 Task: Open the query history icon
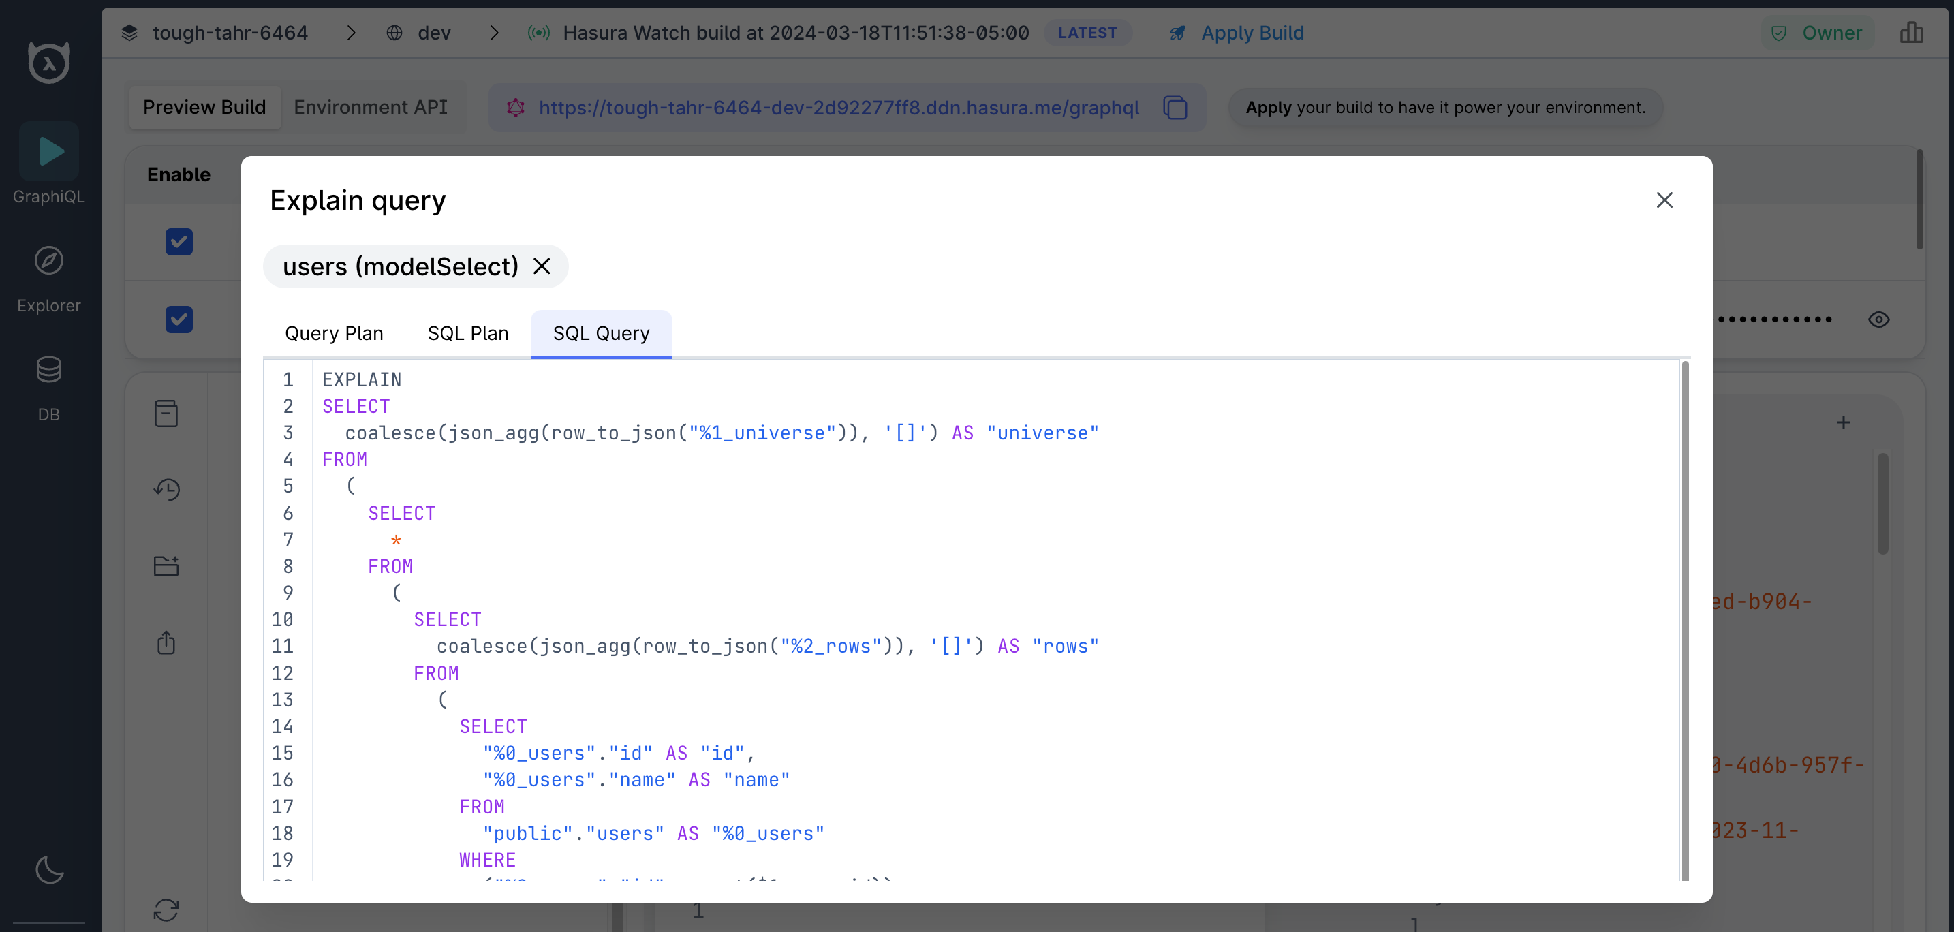pos(166,490)
